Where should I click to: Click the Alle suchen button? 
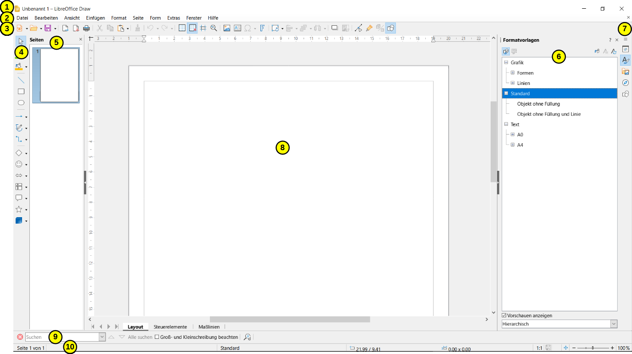[140, 337]
